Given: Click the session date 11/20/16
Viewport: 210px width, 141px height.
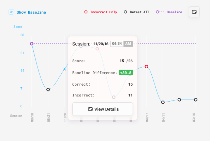Looking at the screenshot, I should coord(101,44).
